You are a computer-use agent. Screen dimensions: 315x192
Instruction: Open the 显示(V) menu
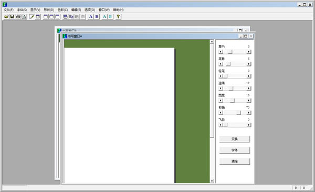coord(35,10)
